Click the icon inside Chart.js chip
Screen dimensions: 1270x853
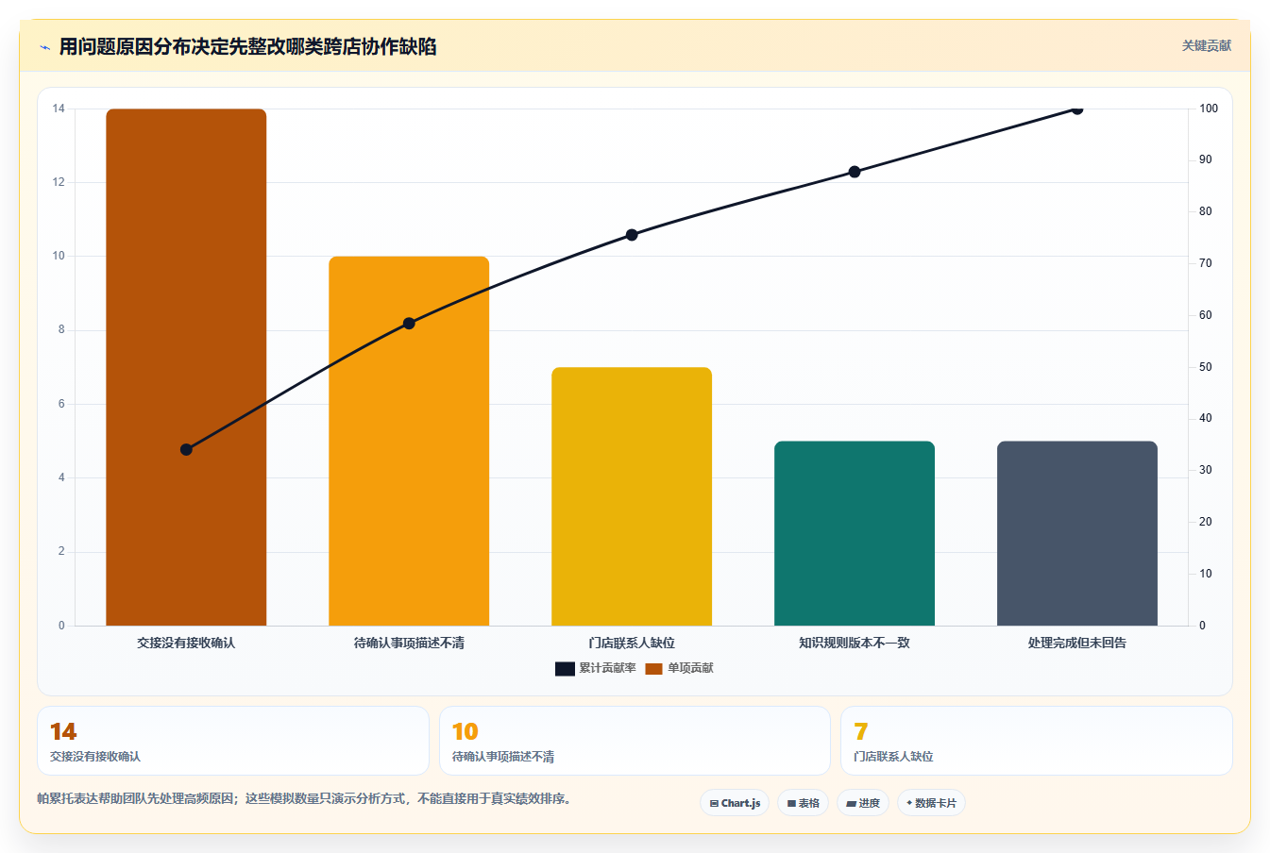[714, 804]
